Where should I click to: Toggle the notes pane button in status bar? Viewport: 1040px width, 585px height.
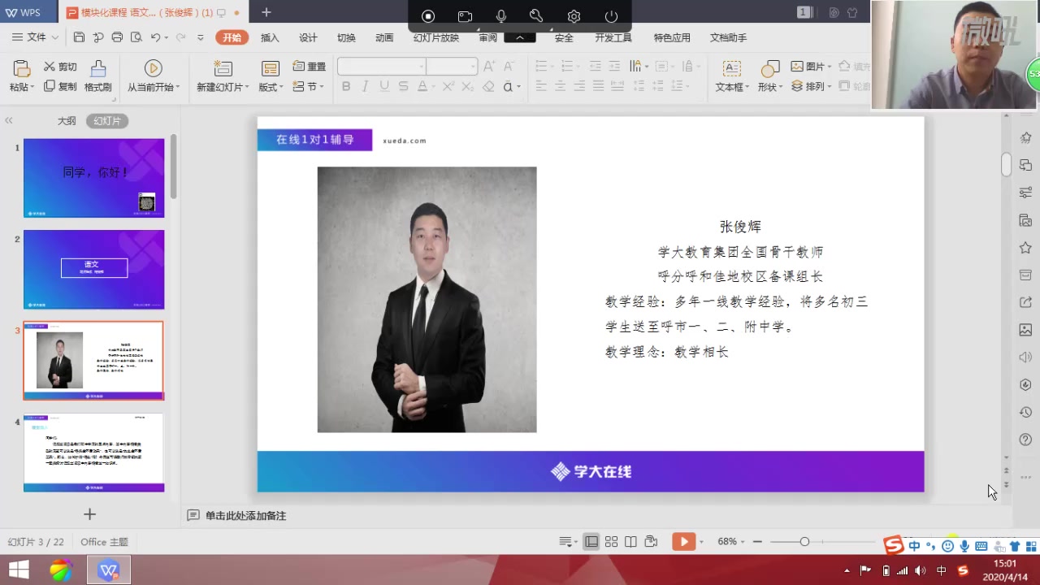click(568, 542)
